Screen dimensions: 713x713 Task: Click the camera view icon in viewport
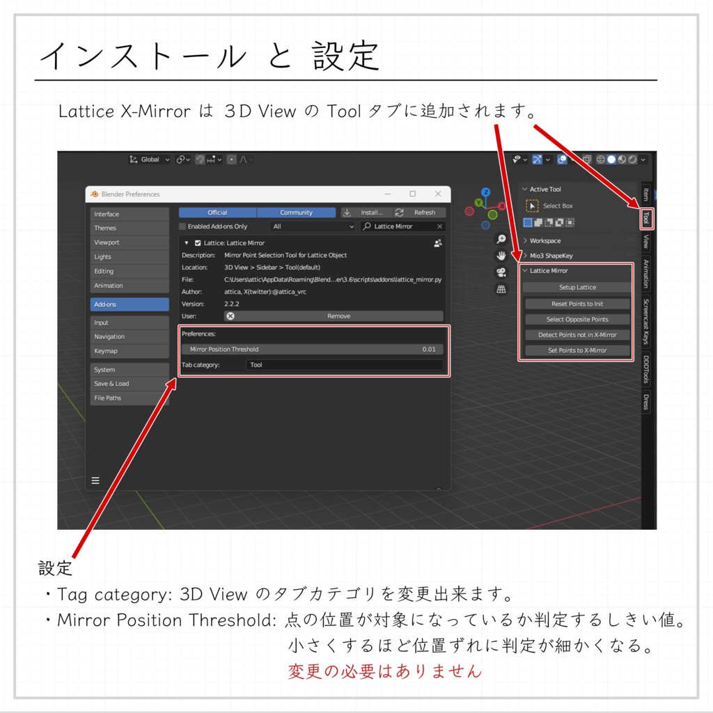[501, 272]
